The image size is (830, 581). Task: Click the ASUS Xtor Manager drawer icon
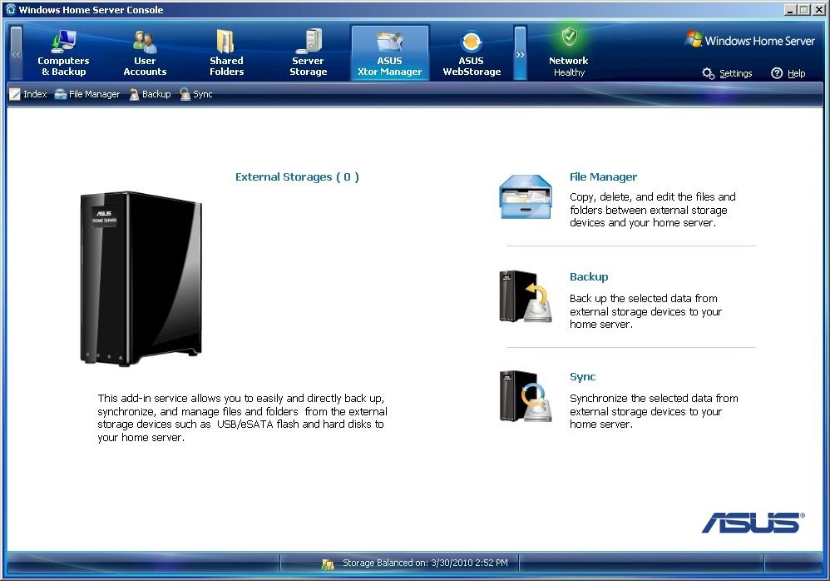(389, 42)
